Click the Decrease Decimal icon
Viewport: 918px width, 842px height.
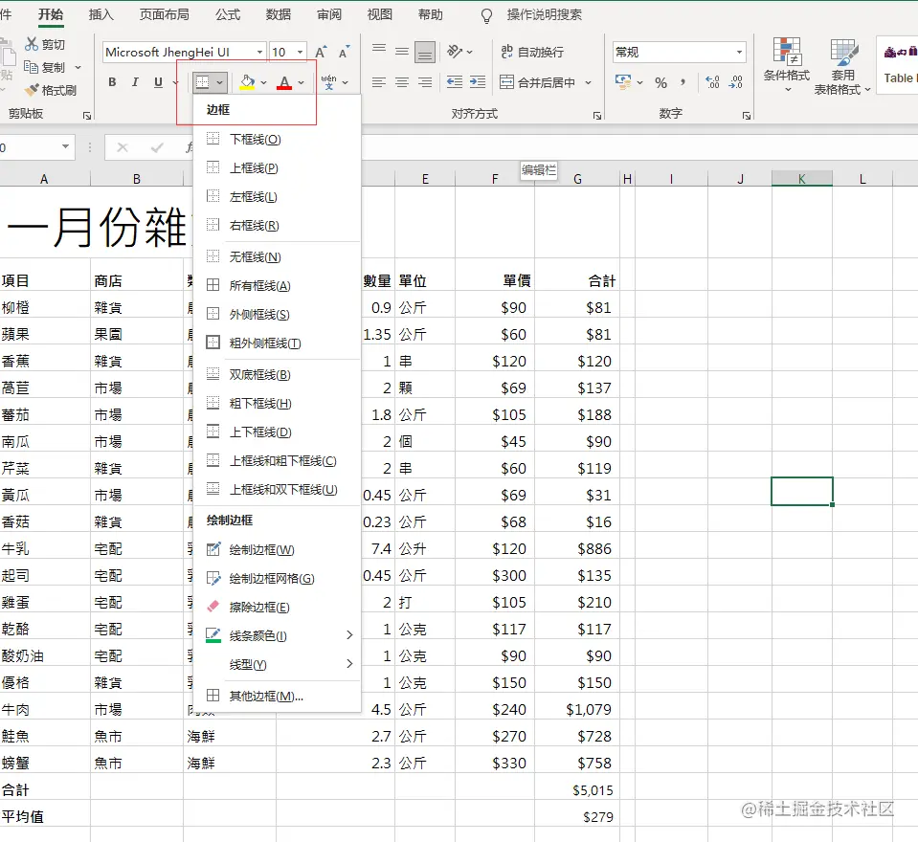(736, 82)
